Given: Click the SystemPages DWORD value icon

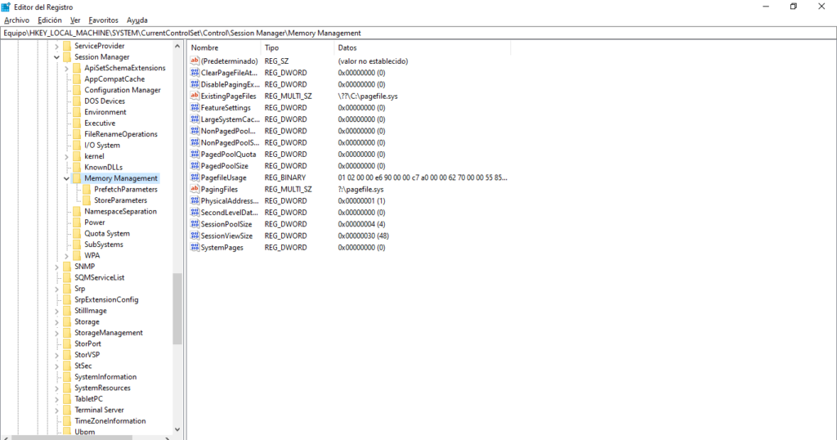Looking at the screenshot, I should pos(195,247).
